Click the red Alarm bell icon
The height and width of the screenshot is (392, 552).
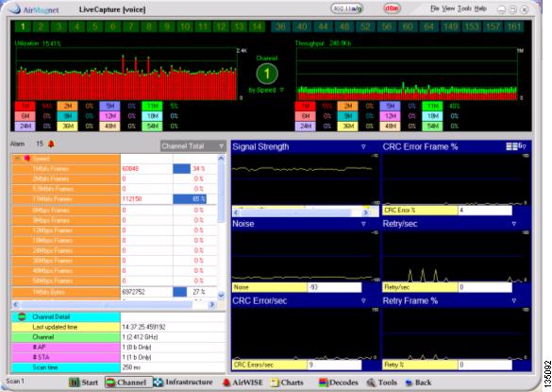[51, 144]
